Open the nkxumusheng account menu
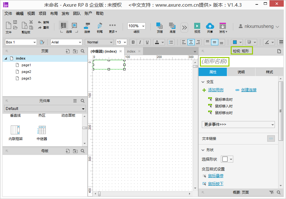Screen dimensions: 286x199 click(259, 26)
